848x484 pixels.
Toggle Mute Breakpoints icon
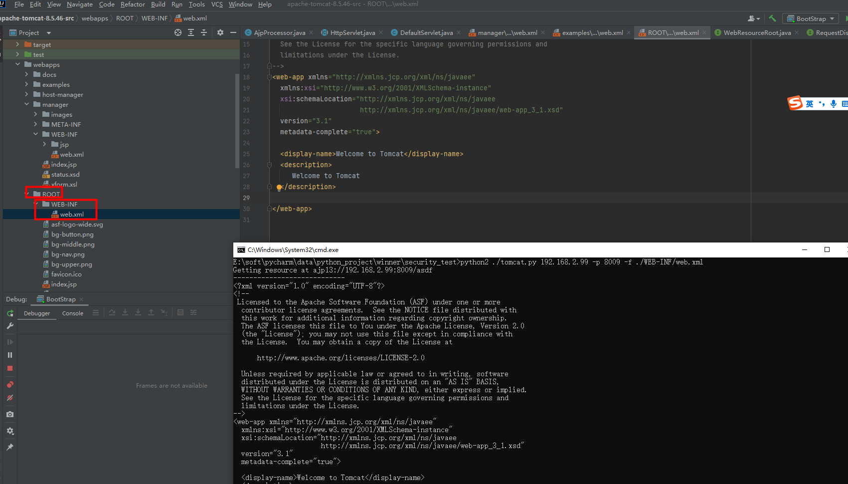(10, 398)
